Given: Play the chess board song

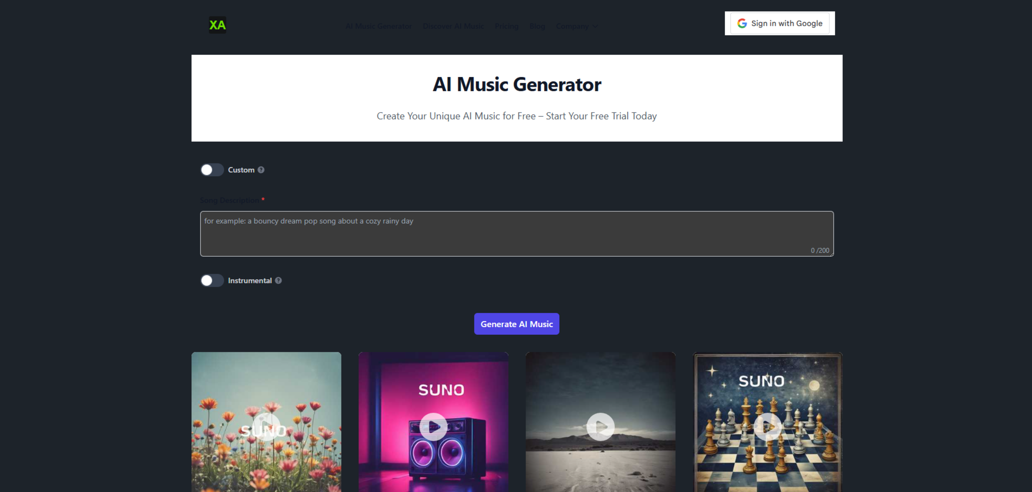Looking at the screenshot, I should 767,426.
